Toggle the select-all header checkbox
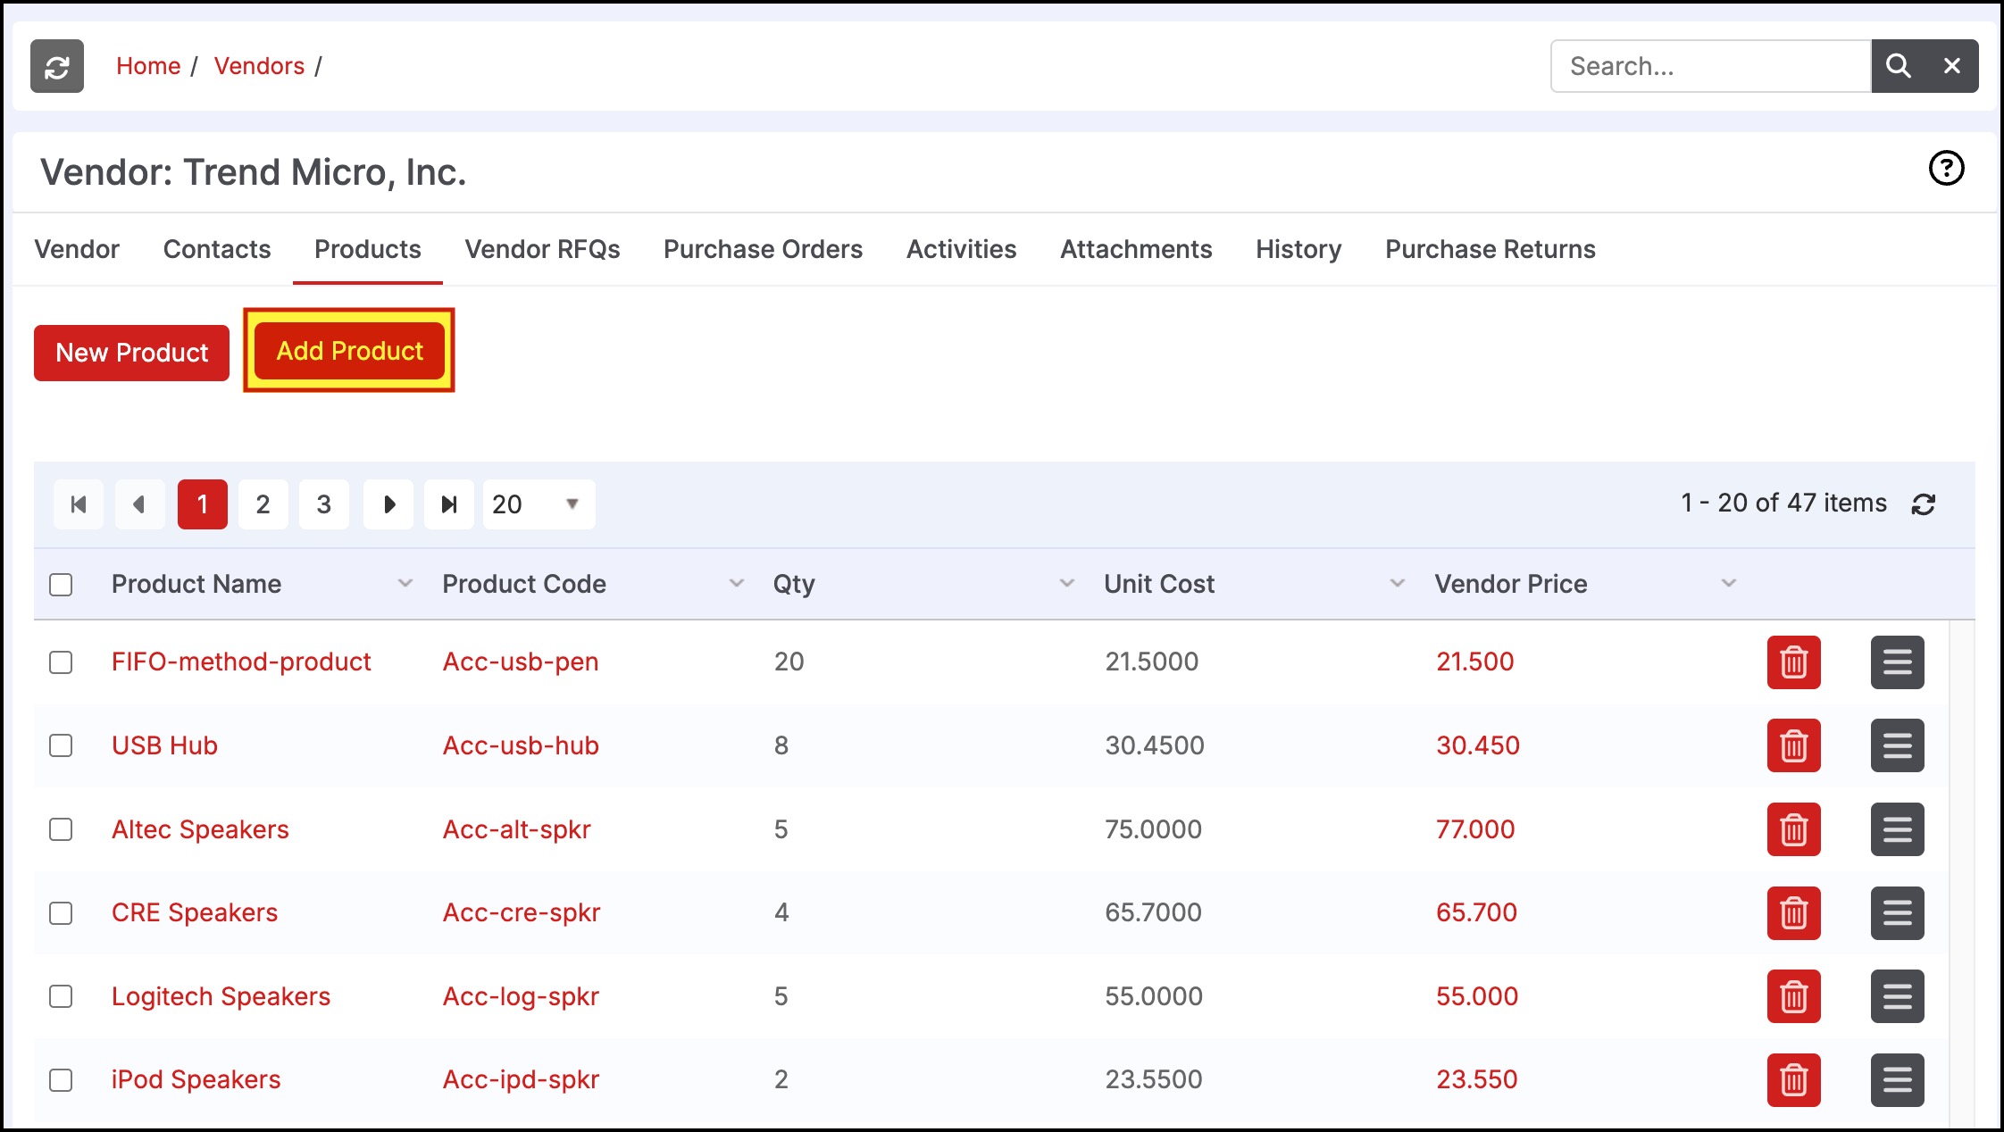2004x1132 pixels. 61,585
